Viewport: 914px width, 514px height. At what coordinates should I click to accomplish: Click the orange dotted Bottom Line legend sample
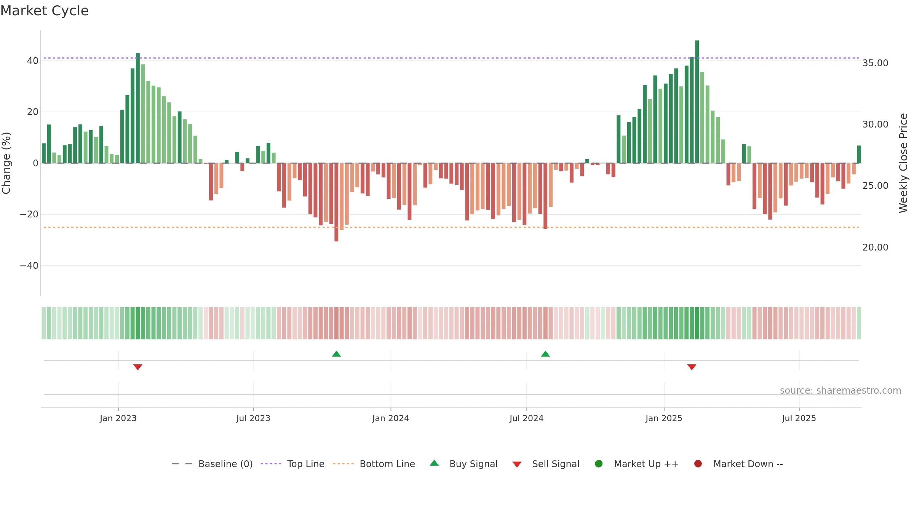(343, 464)
